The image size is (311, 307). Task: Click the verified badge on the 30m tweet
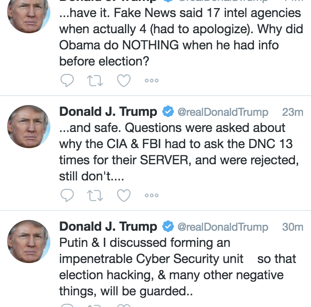pos(168,227)
